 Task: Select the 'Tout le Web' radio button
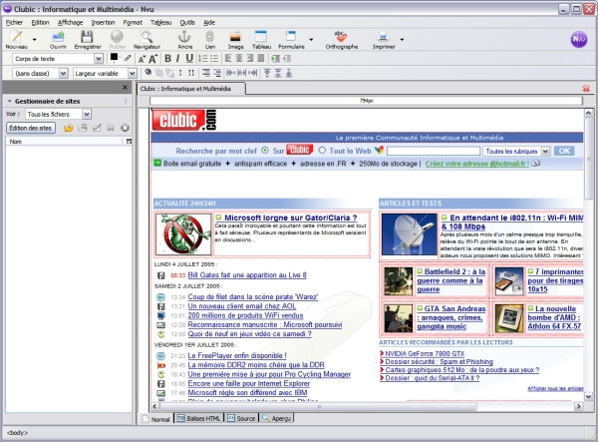pyautogui.click(x=322, y=151)
